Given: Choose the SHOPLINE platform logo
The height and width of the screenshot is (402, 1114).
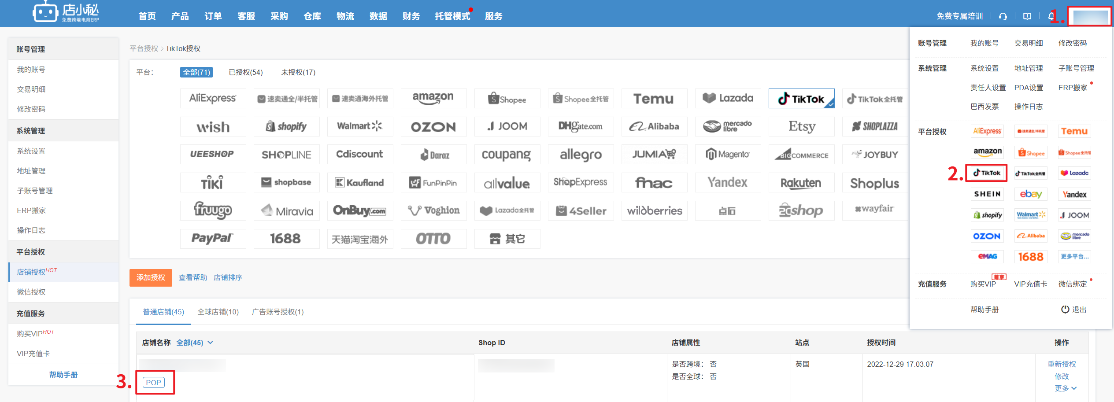Looking at the screenshot, I should [287, 155].
